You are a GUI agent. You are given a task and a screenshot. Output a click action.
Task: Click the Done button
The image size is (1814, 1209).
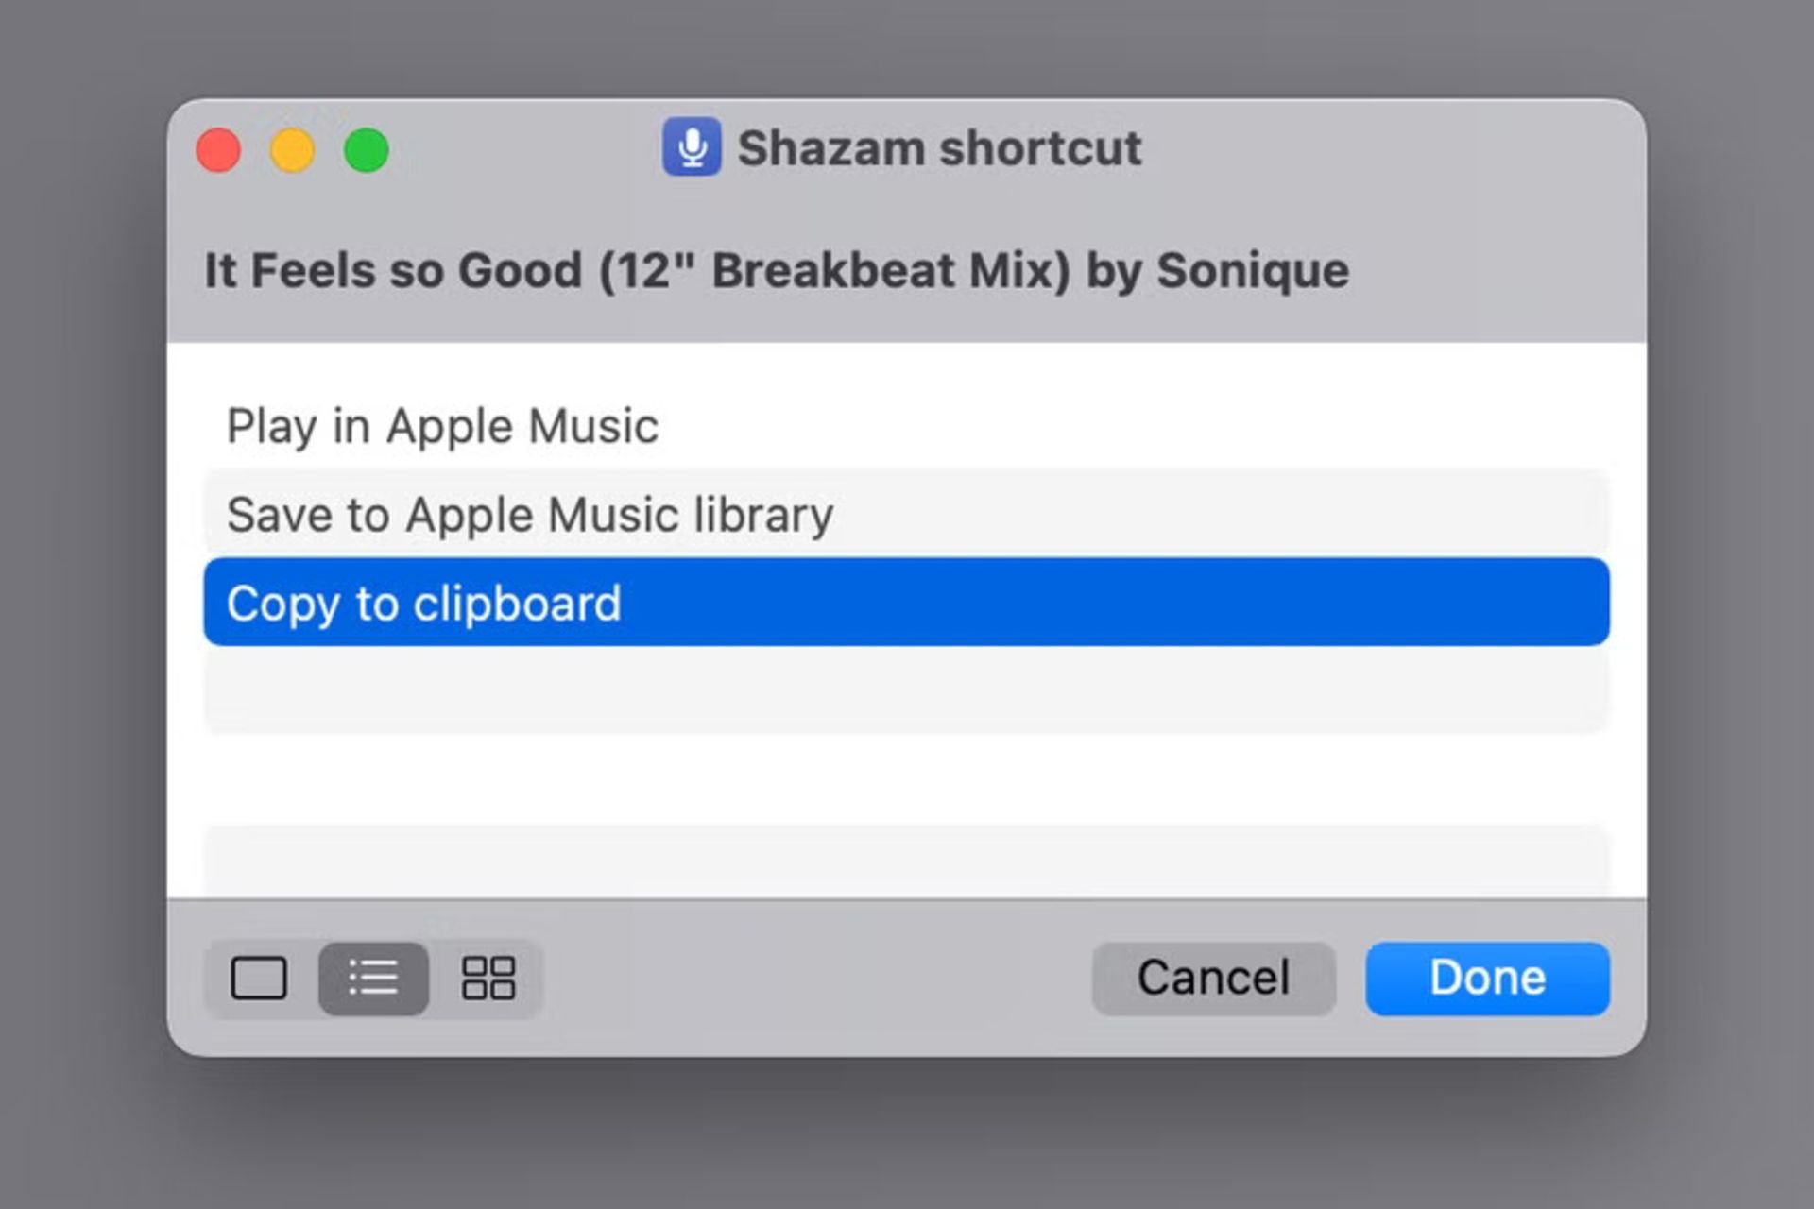(x=1484, y=977)
